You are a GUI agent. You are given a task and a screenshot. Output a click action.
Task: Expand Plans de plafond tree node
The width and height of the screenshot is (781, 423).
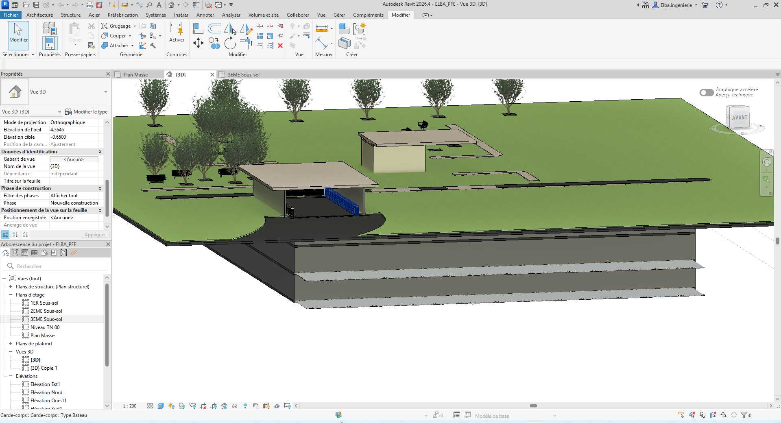[x=11, y=343]
